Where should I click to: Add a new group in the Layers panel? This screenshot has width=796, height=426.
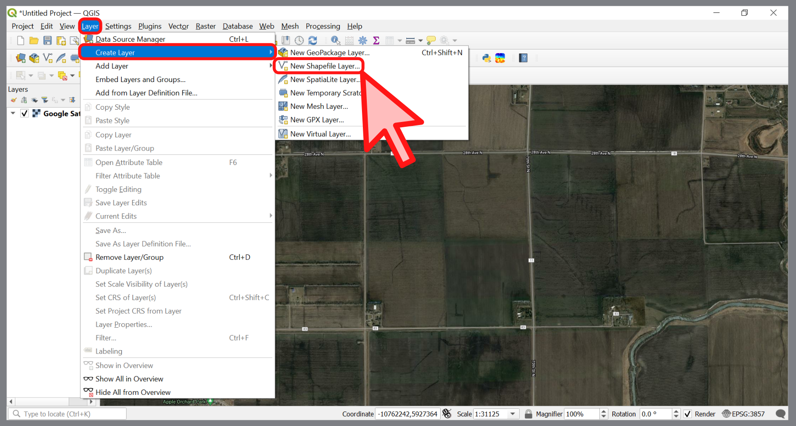tap(24, 100)
